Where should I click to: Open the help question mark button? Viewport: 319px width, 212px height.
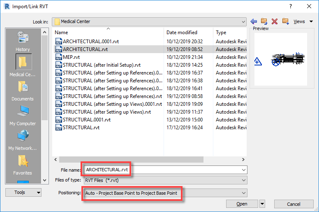[x=291, y=6]
